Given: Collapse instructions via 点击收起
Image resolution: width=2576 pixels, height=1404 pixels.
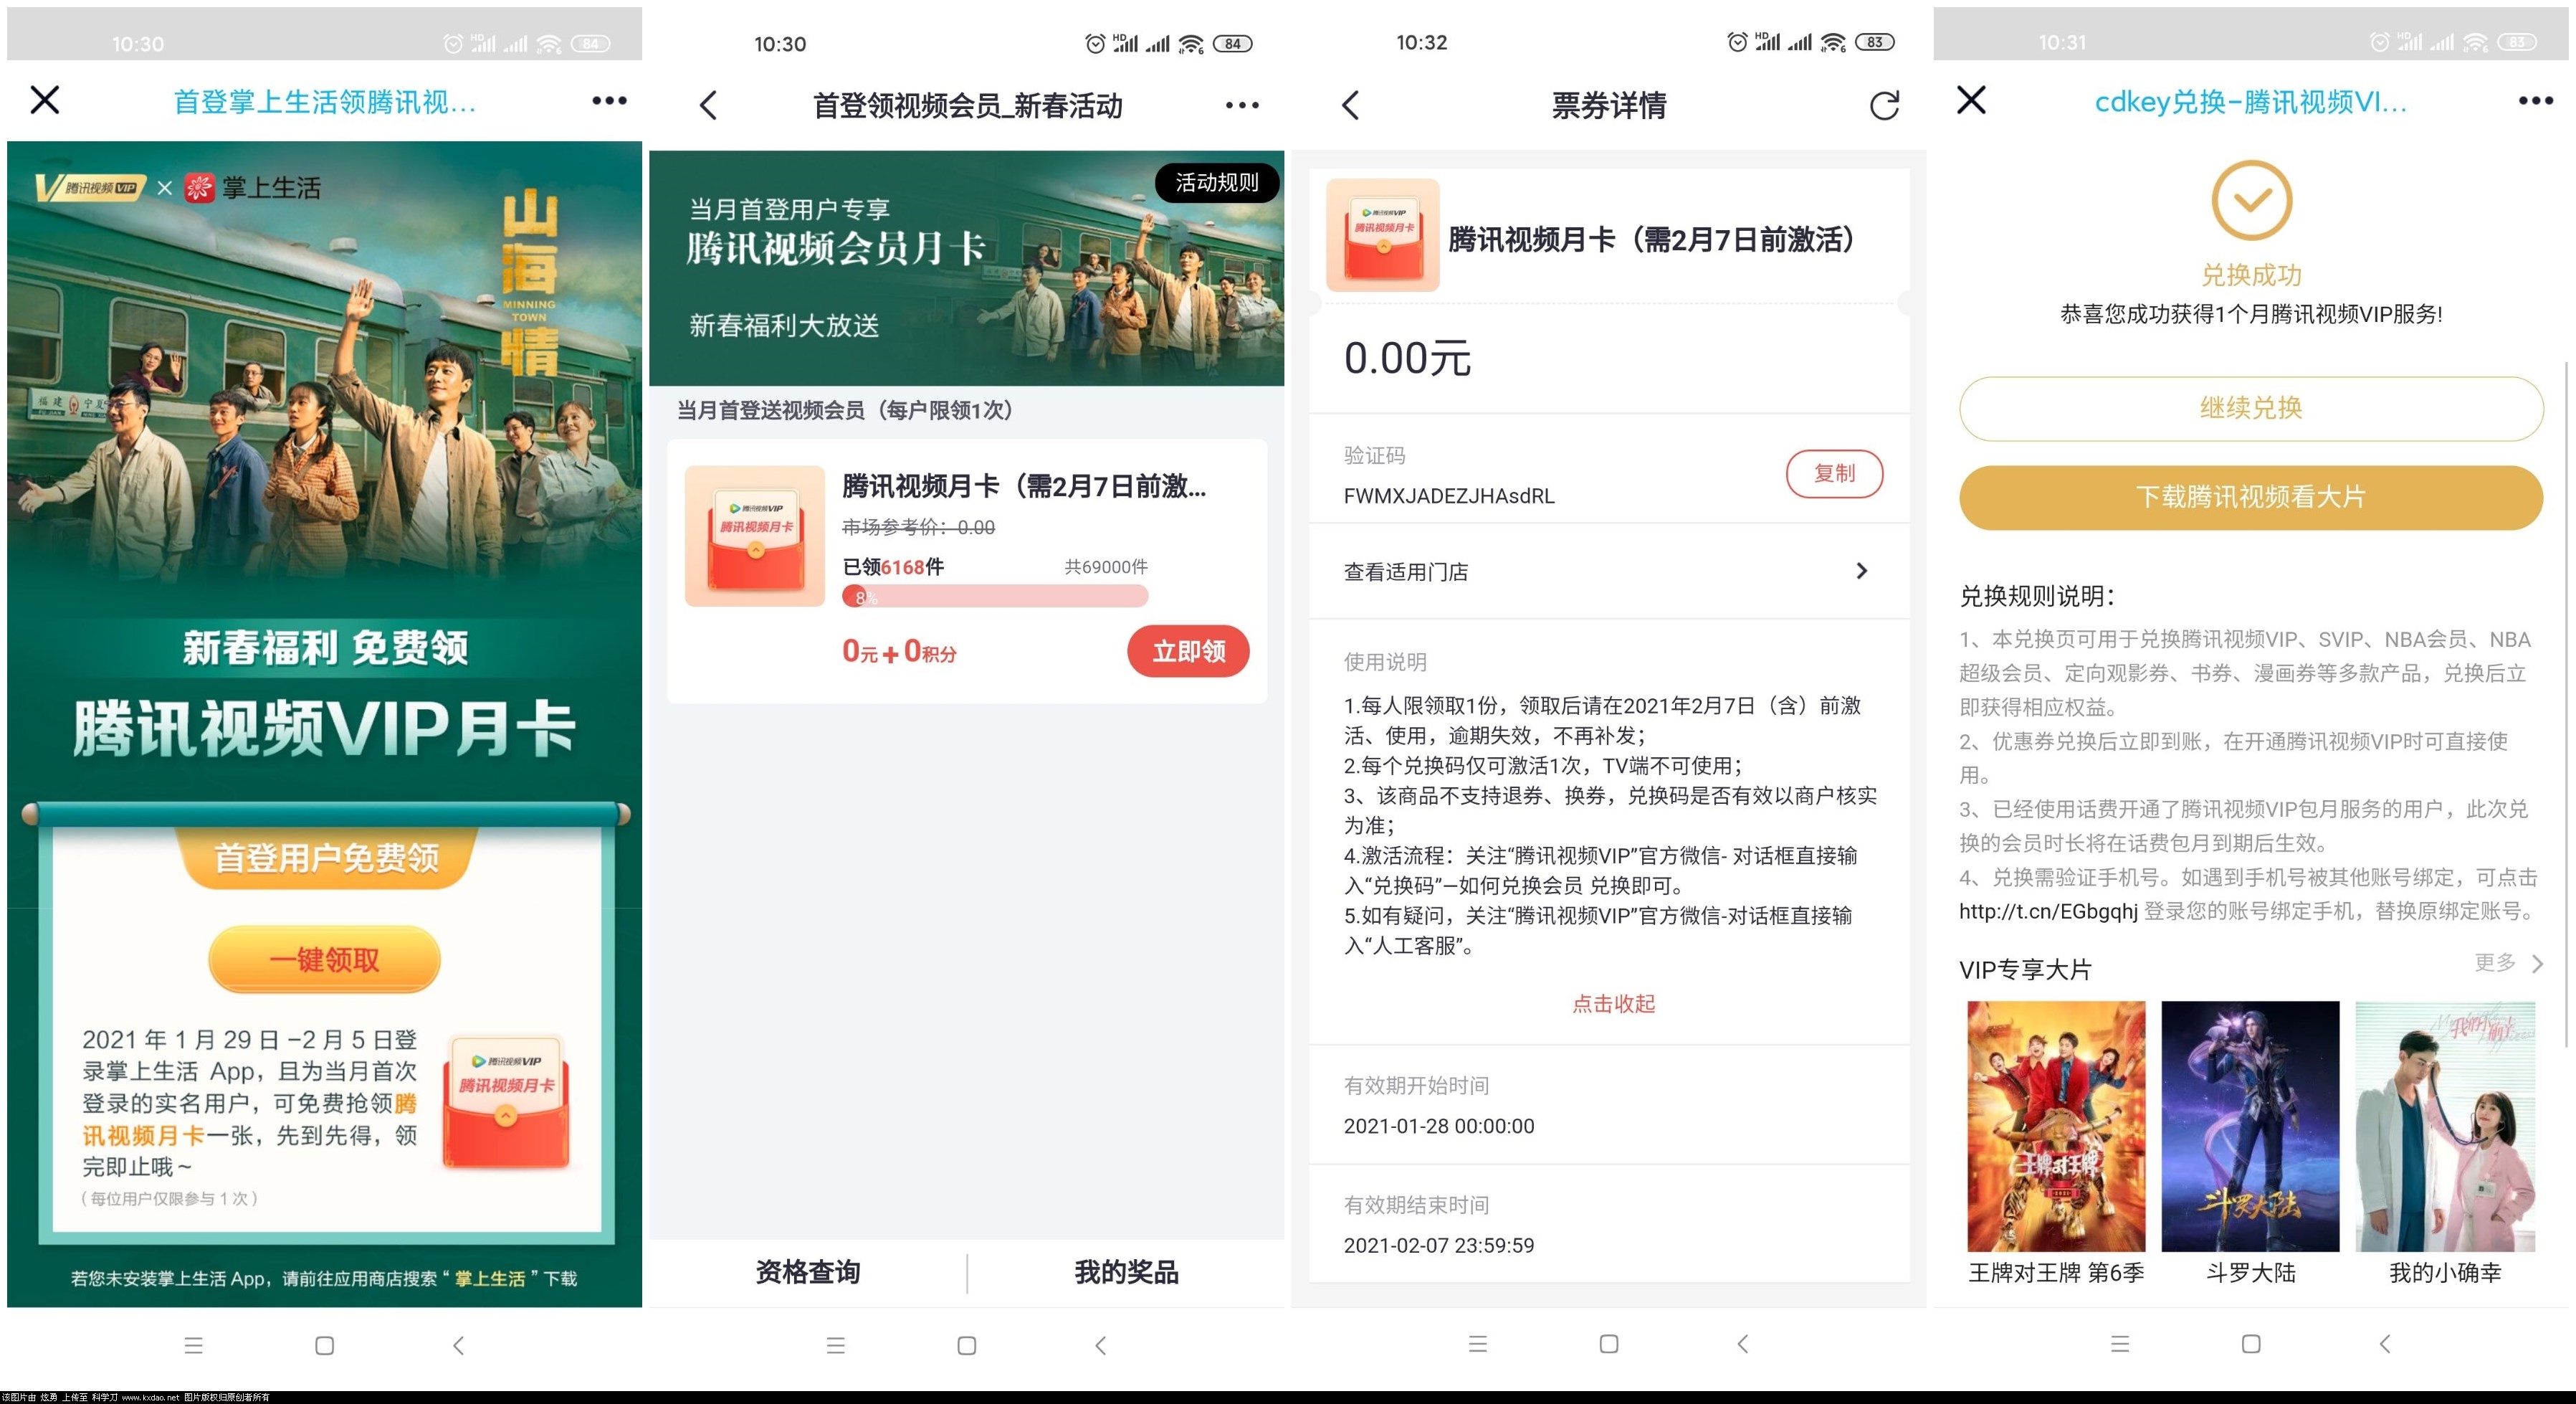Looking at the screenshot, I should click(1613, 1002).
